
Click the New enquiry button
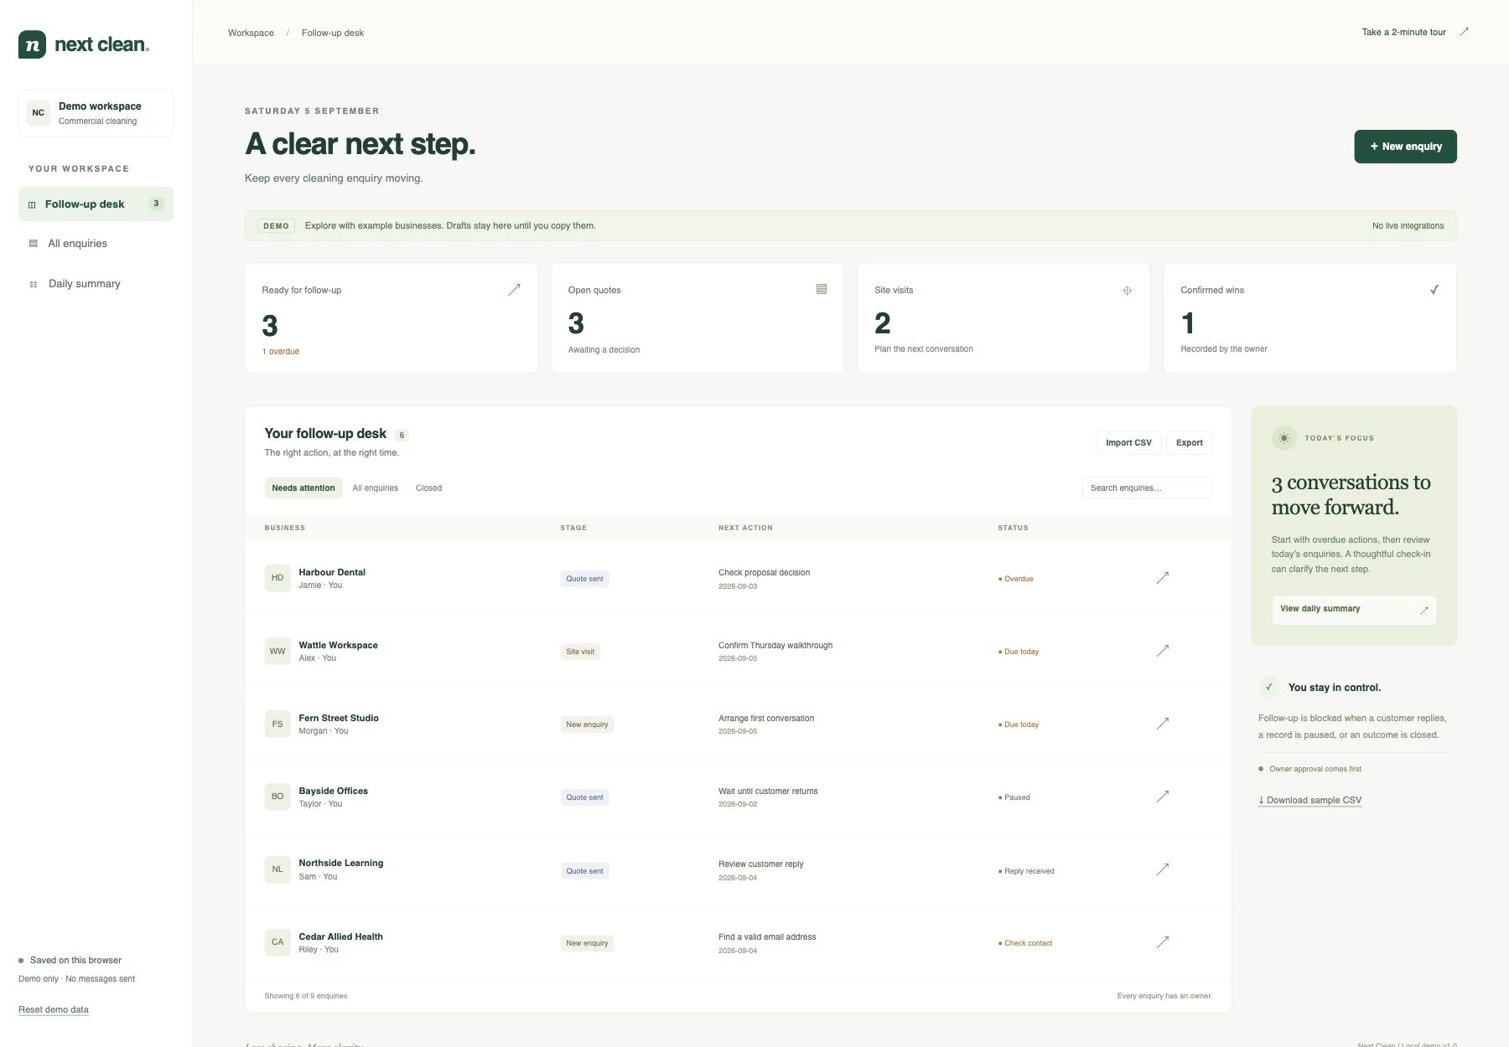(x=1405, y=147)
